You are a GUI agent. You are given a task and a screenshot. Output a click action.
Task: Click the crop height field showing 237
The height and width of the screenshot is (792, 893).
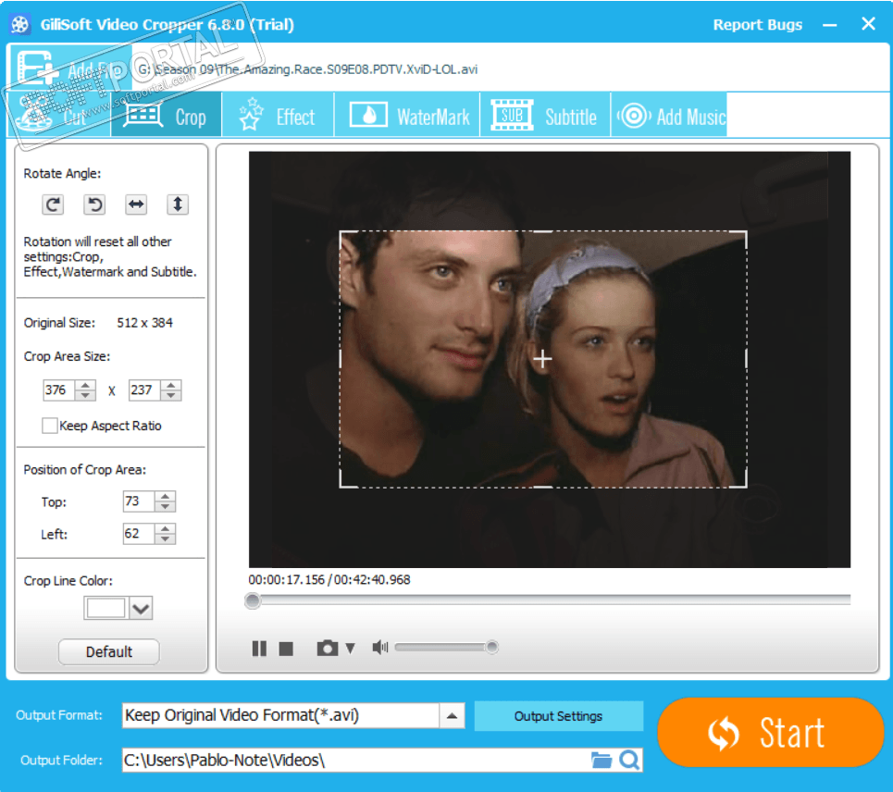click(x=144, y=390)
